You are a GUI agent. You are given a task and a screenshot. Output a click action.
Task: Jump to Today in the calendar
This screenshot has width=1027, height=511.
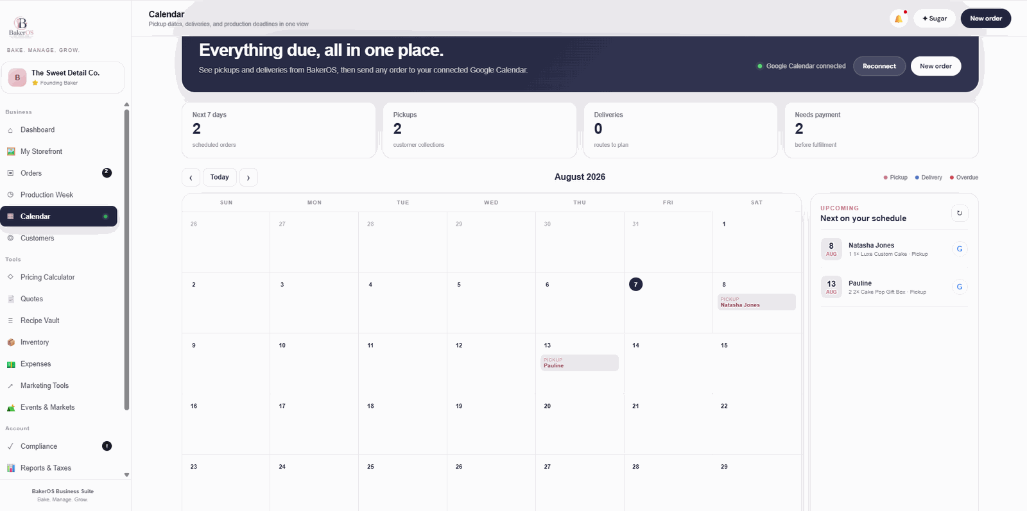tap(220, 177)
